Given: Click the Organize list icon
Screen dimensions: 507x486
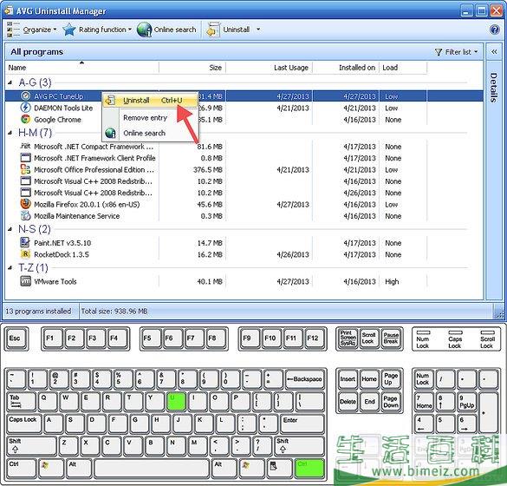Looking at the screenshot, I should [x=13, y=30].
